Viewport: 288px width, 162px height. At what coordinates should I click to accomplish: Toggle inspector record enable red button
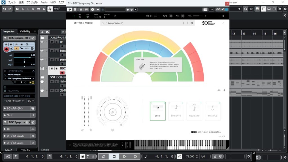point(6,49)
